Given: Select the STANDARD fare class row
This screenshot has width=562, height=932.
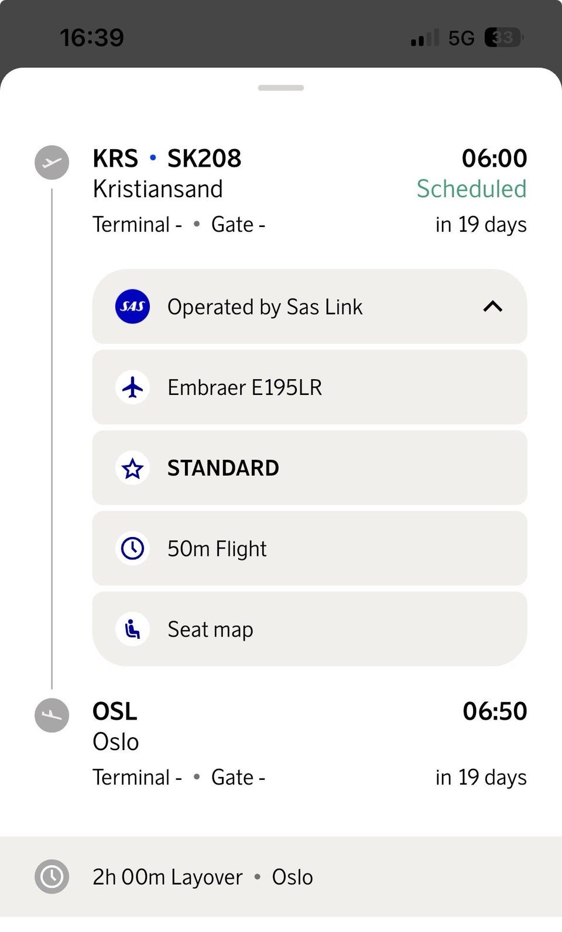Looking at the screenshot, I should [310, 468].
